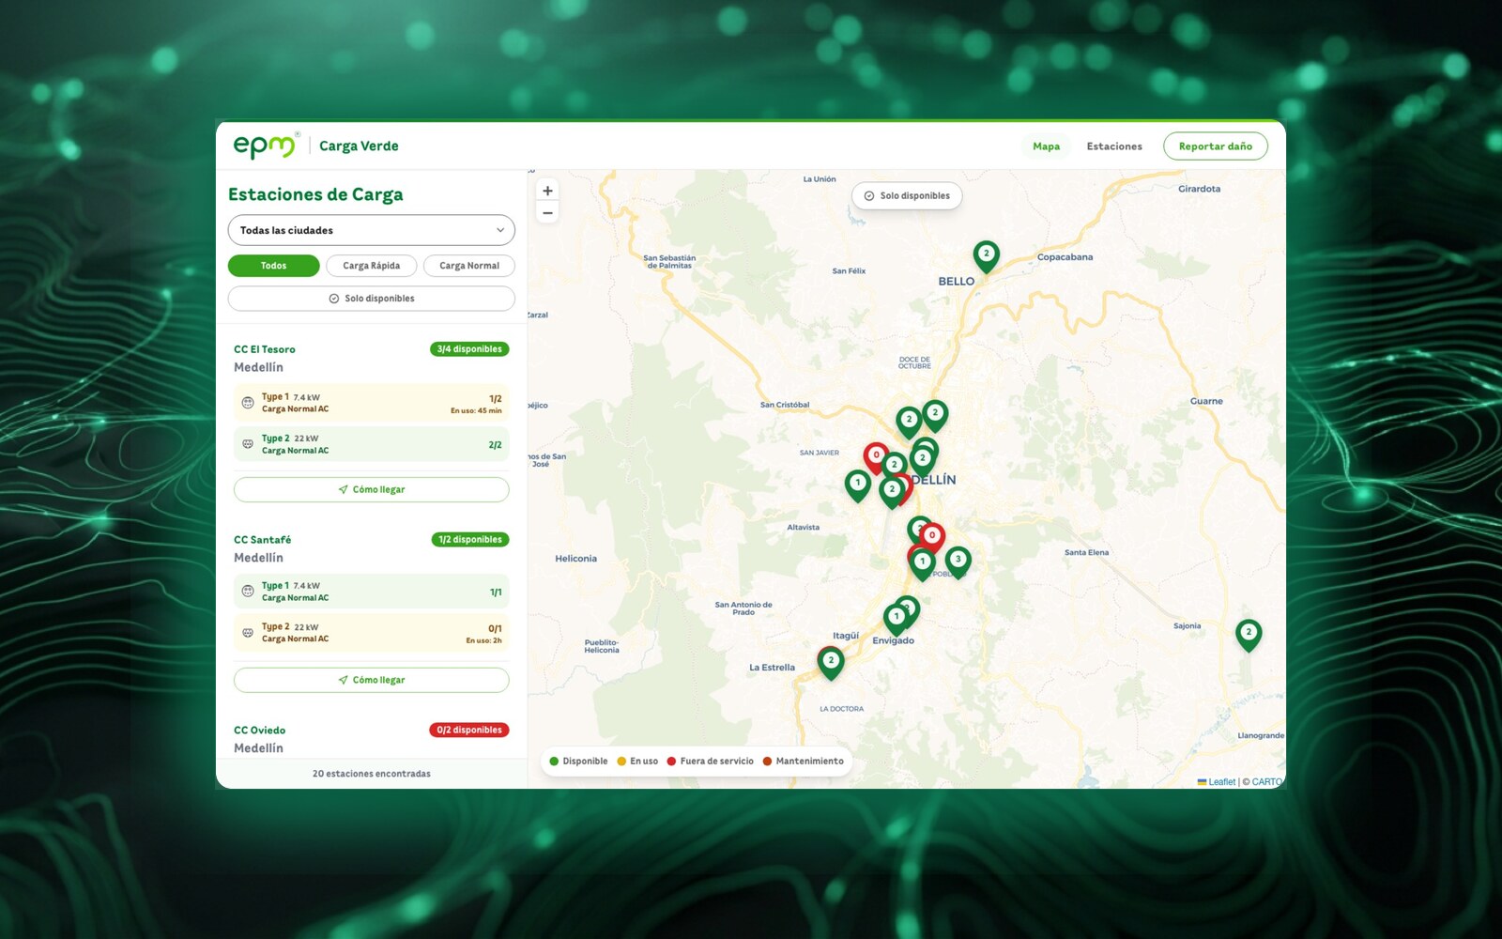The height and width of the screenshot is (939, 1502).
Task: Click the marker labeled 1 near Envigado
Action: coord(897,619)
